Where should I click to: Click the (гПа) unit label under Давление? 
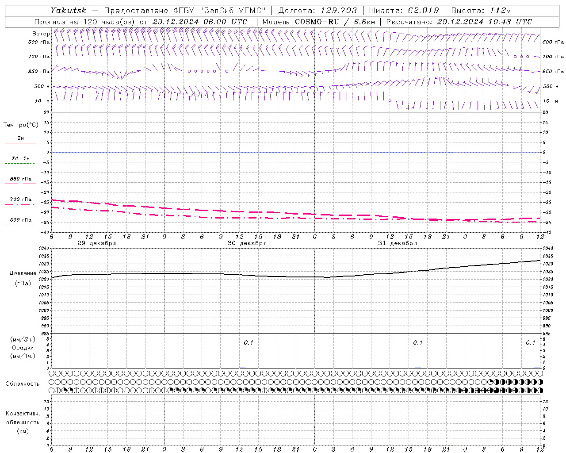click(23, 283)
